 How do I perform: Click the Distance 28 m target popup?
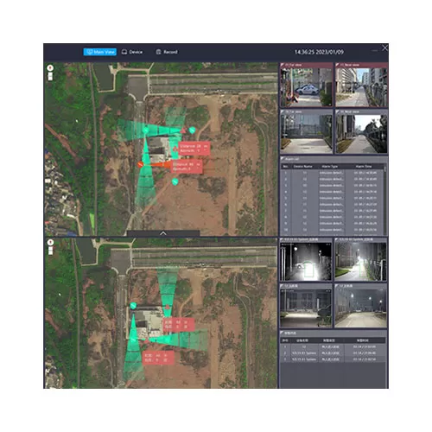[x=194, y=149]
